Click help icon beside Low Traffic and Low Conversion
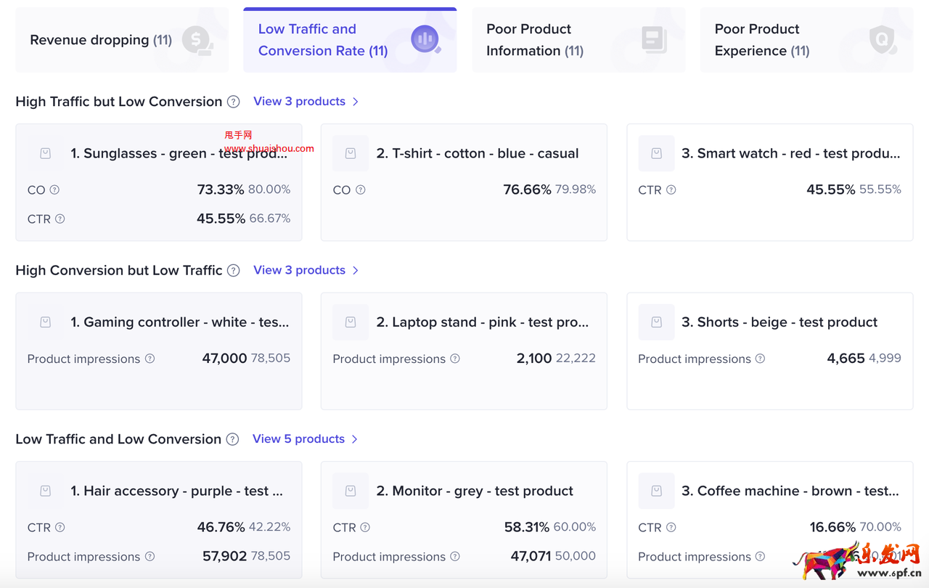The width and height of the screenshot is (929, 588). [x=232, y=439]
